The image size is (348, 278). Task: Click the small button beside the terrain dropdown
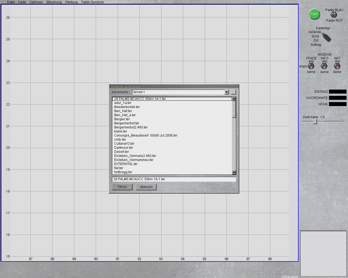point(233,92)
